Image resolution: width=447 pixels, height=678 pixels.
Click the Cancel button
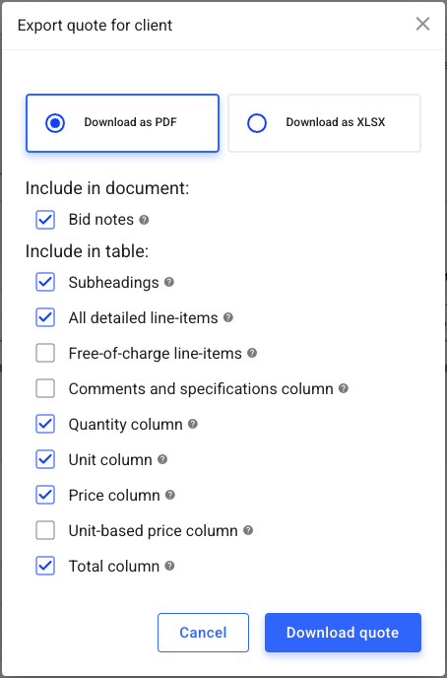(204, 633)
